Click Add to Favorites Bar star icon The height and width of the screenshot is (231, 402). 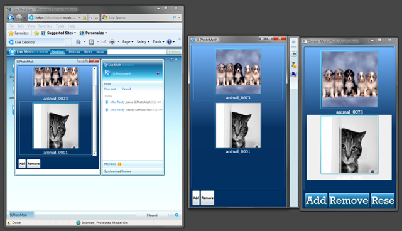36,33
